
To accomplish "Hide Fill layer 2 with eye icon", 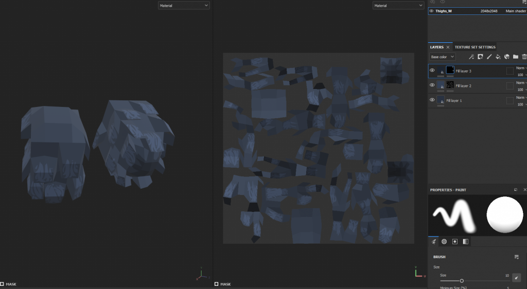I will (432, 85).
